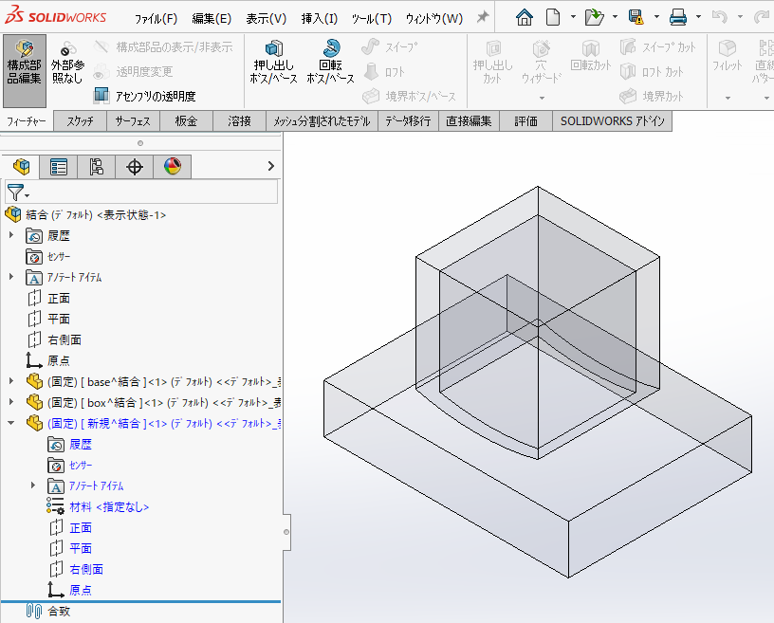774x623 pixels.
Task: Toggle 構成部品編集 (Edit Component) mode
Action: pos(25,70)
